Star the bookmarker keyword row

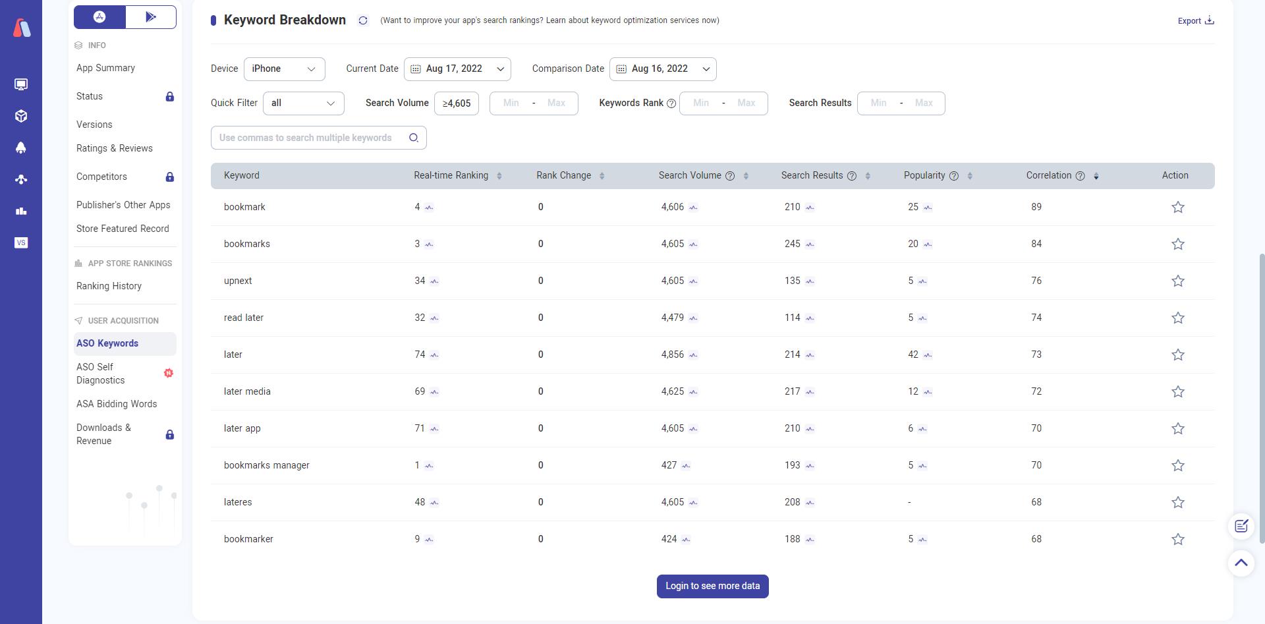(x=1178, y=539)
